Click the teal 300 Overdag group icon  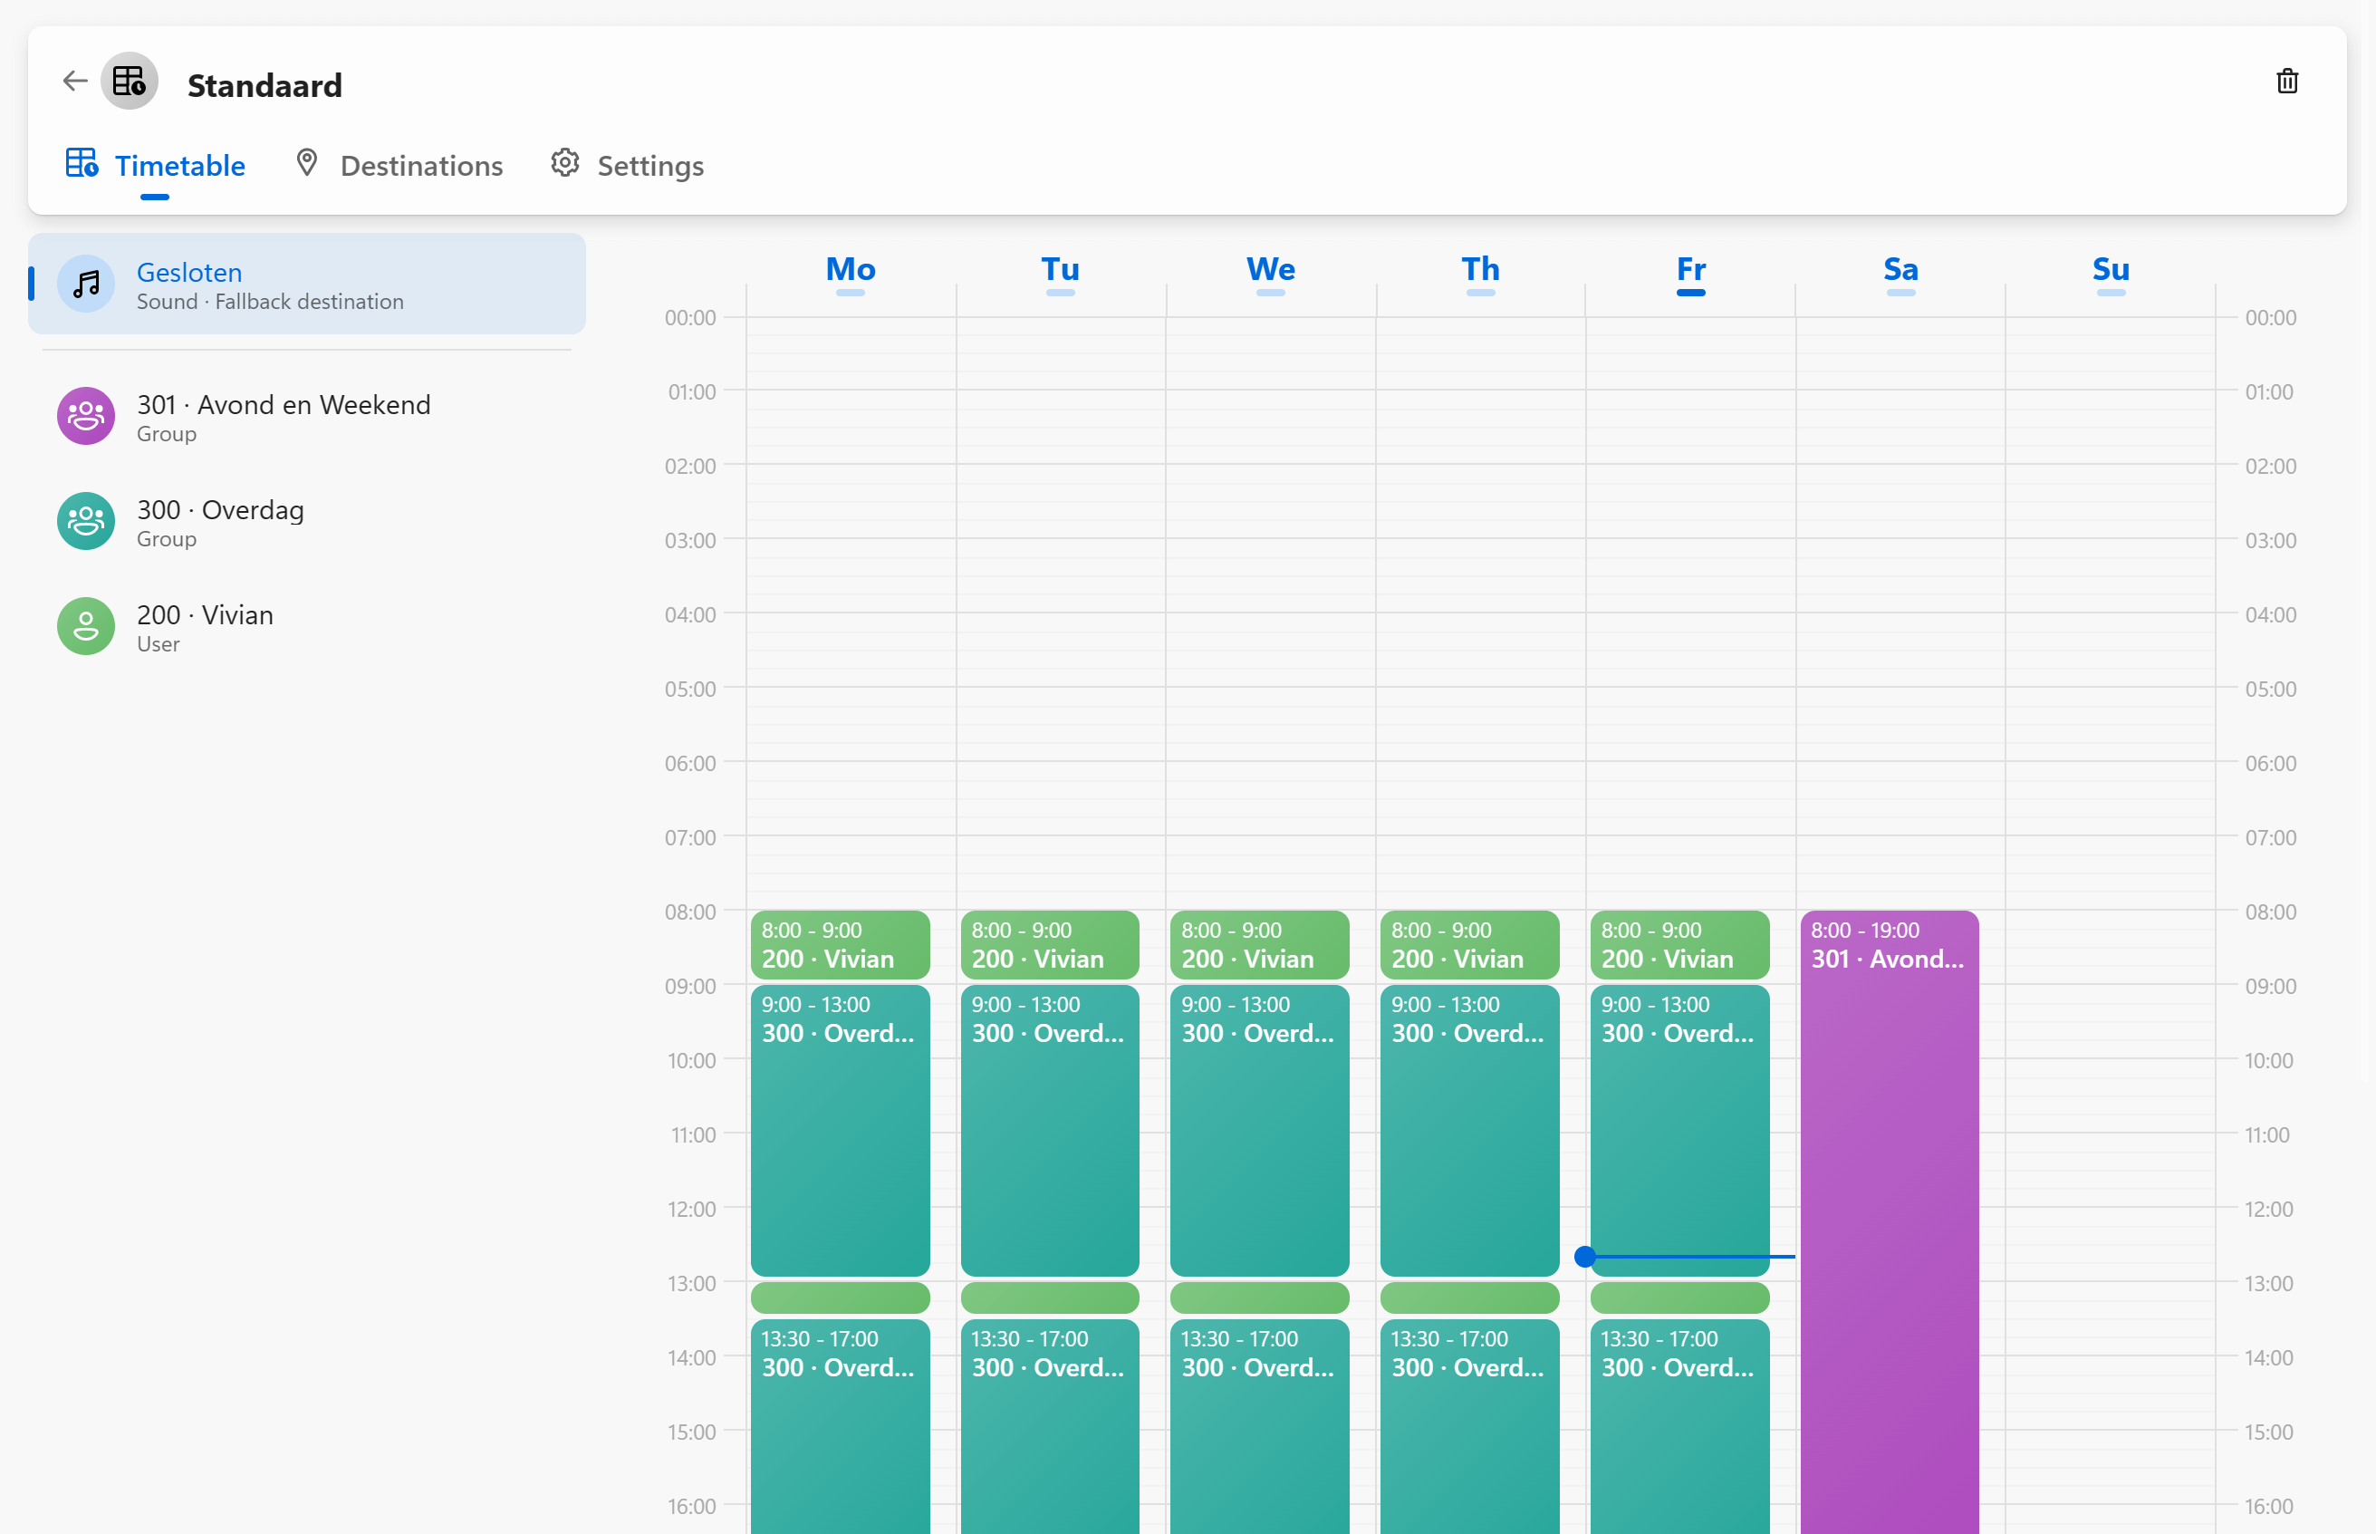[x=86, y=521]
